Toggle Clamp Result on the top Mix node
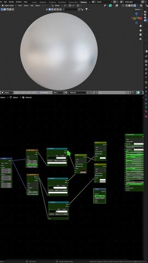Viewport: 148px width, 263px height. pos(96,152)
